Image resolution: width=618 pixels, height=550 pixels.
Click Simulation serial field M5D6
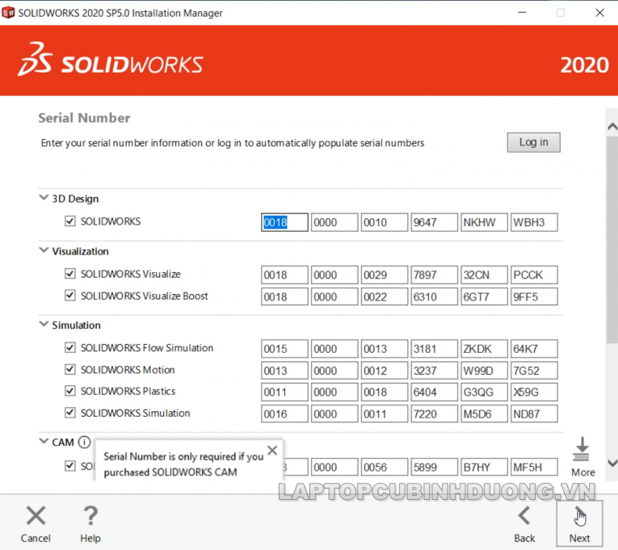(x=484, y=414)
